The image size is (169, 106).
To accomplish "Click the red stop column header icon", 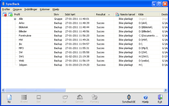I will [5, 14].
